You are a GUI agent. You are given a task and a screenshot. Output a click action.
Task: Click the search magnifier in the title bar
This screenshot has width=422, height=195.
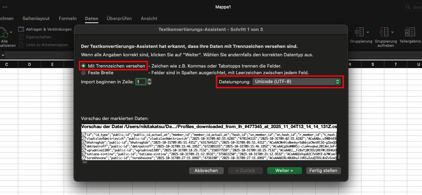coord(408,7)
